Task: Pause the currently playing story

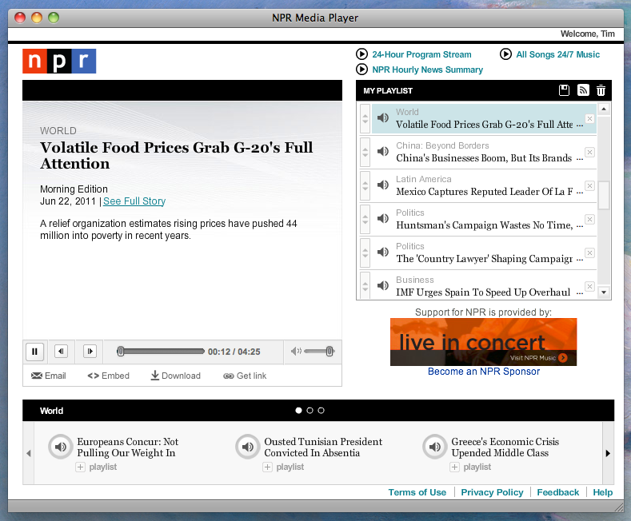Action: pyautogui.click(x=35, y=351)
